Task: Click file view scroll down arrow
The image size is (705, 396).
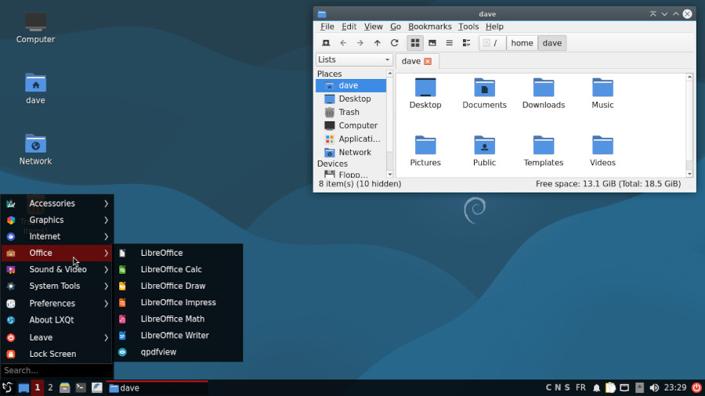Action: 689,174
